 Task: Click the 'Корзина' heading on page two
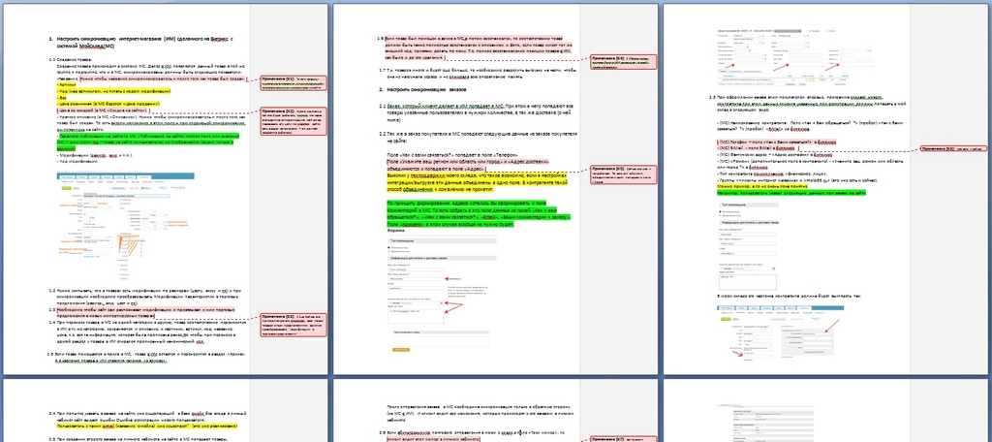(395, 231)
